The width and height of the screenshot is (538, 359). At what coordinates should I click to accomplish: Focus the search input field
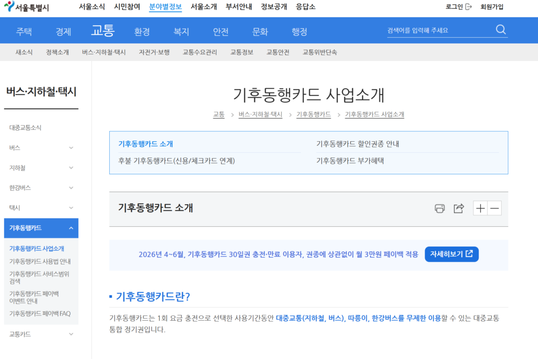click(x=439, y=30)
